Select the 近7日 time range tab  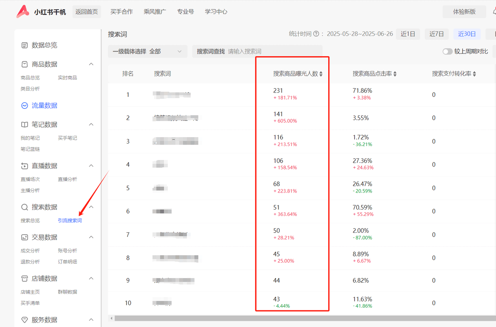point(436,34)
